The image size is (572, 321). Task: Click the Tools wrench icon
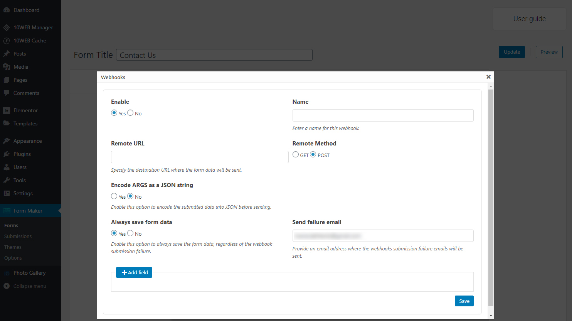7,180
